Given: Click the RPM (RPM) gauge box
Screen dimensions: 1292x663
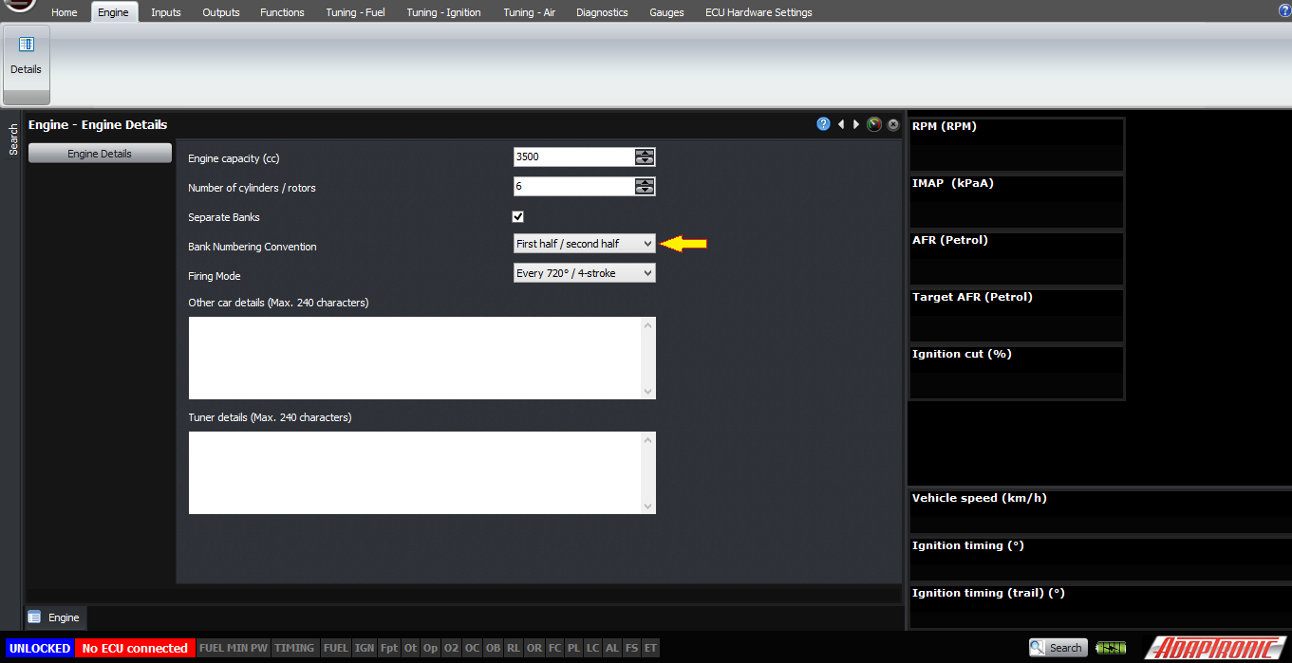Looking at the screenshot, I should tap(1017, 144).
